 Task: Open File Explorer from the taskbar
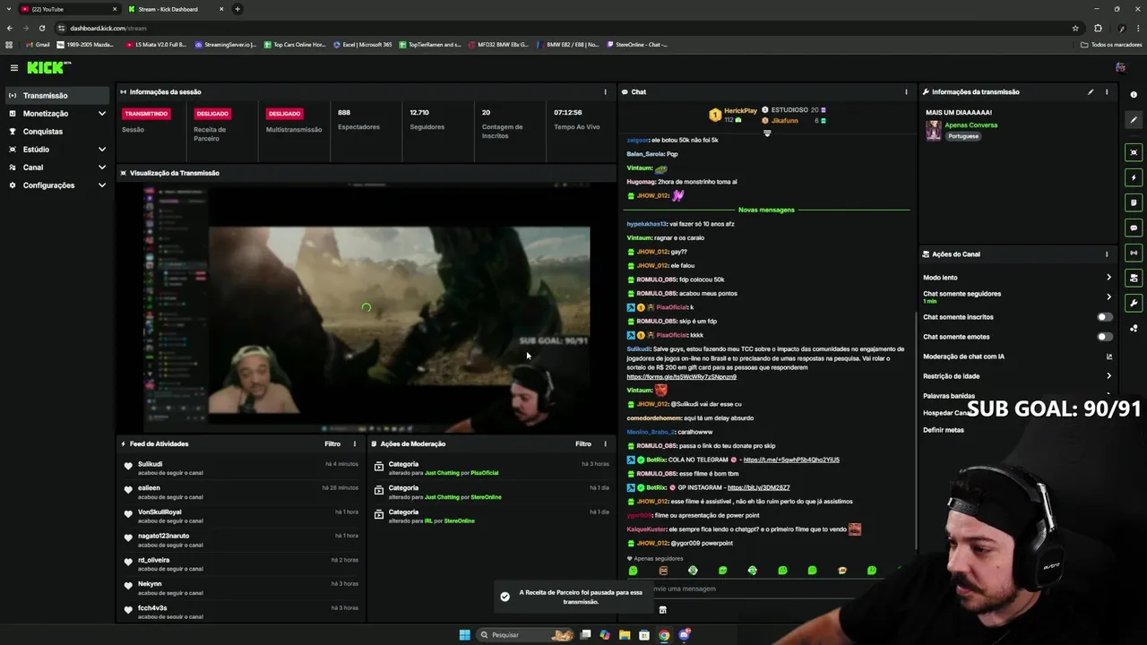coord(625,634)
